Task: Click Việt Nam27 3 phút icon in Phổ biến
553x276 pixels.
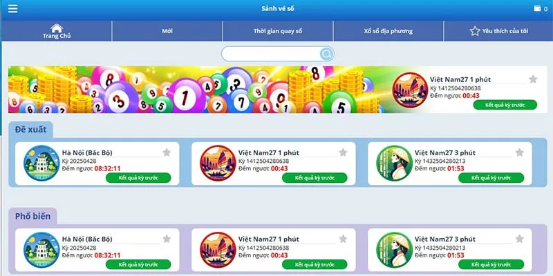Action: [394, 250]
